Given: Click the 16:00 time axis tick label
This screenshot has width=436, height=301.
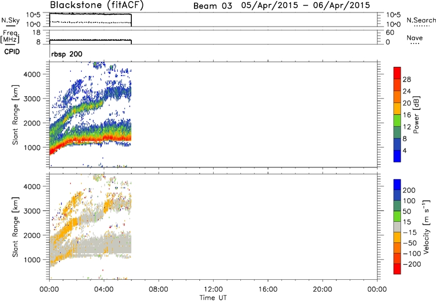Looking at the screenshot, I should click(x=268, y=290).
